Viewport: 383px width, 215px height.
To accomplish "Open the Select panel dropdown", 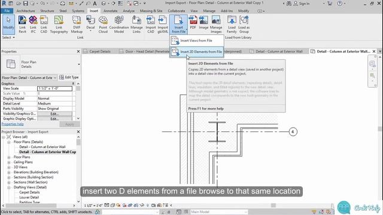I will click(8, 38).
